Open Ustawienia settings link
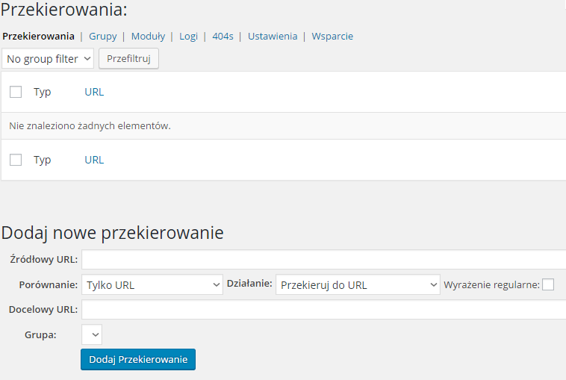566x380 pixels. tap(273, 37)
